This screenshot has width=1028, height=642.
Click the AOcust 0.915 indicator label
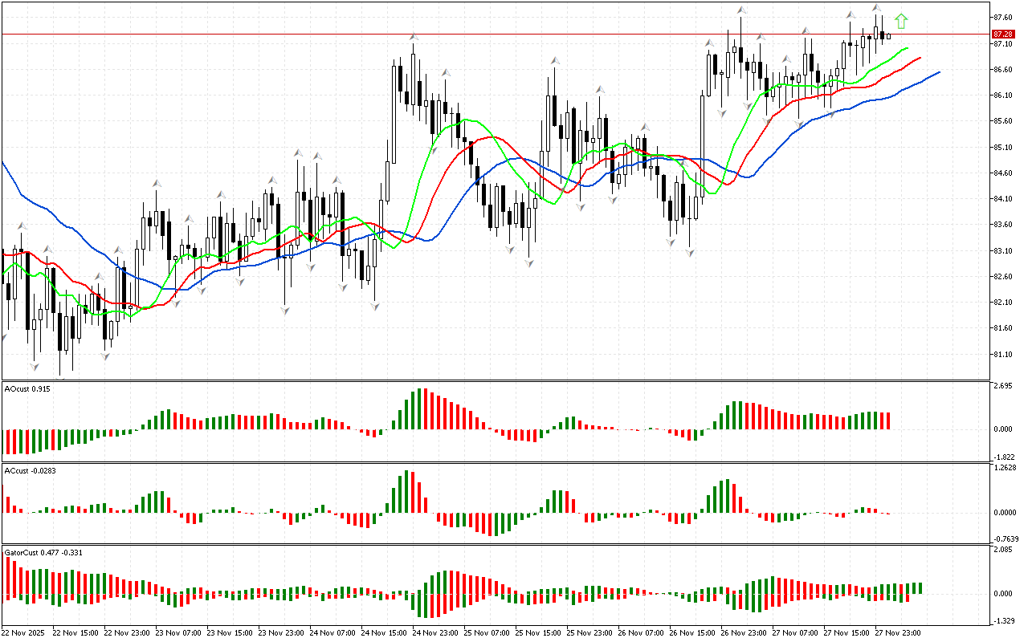27,388
